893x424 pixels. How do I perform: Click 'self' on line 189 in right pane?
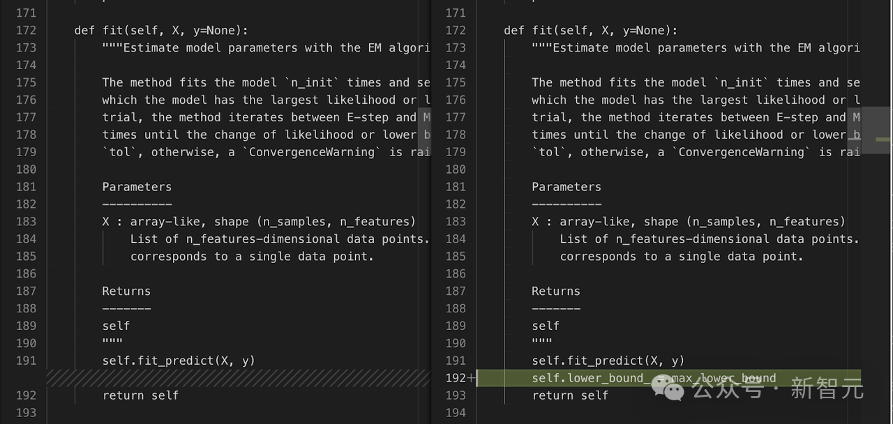coord(546,326)
